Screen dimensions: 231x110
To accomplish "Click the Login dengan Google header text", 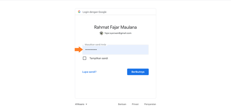I will pos(94,12).
